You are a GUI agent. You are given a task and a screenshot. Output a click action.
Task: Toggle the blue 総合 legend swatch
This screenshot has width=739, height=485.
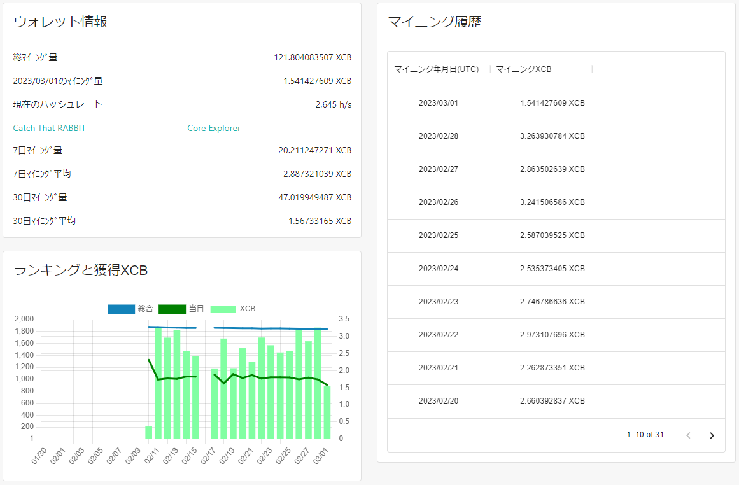(x=121, y=309)
